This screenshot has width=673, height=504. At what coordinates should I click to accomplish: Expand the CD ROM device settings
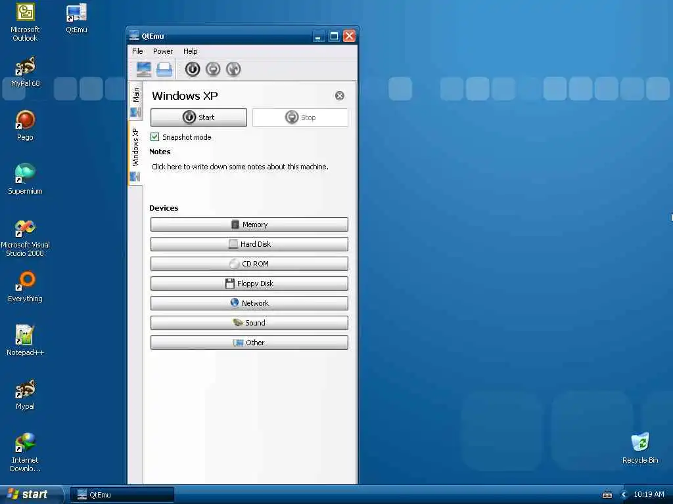[249, 264]
